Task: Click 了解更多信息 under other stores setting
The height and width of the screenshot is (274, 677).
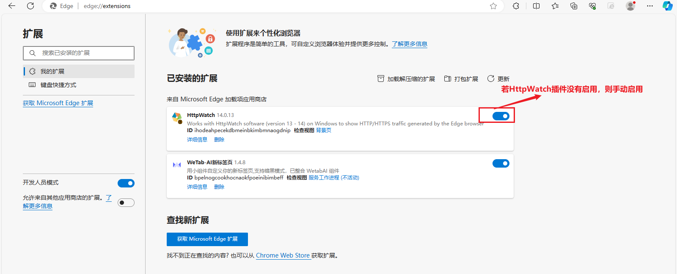Action: [x=38, y=206]
